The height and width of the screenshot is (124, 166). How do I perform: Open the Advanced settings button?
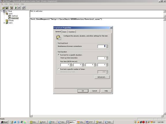click(102, 77)
